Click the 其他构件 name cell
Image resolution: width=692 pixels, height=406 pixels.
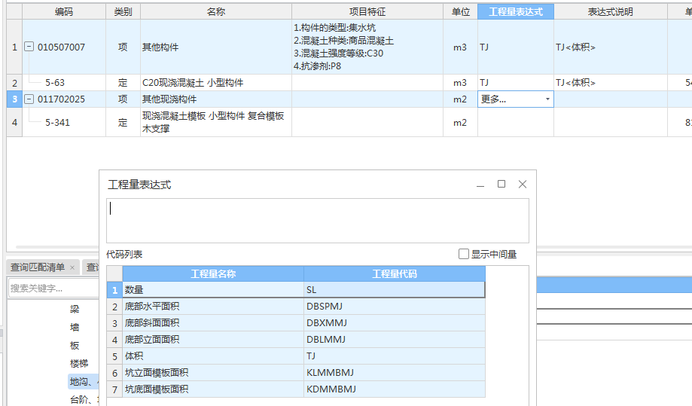click(216, 47)
